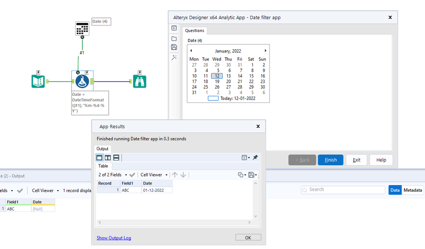Switch to Data view in background results panel

(x=395, y=190)
